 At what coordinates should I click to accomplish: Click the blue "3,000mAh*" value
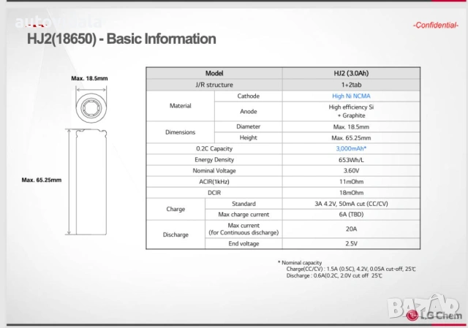coord(351,148)
